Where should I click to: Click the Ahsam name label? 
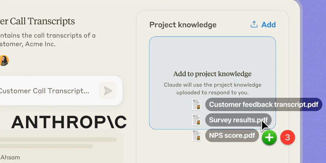[x=10, y=157]
